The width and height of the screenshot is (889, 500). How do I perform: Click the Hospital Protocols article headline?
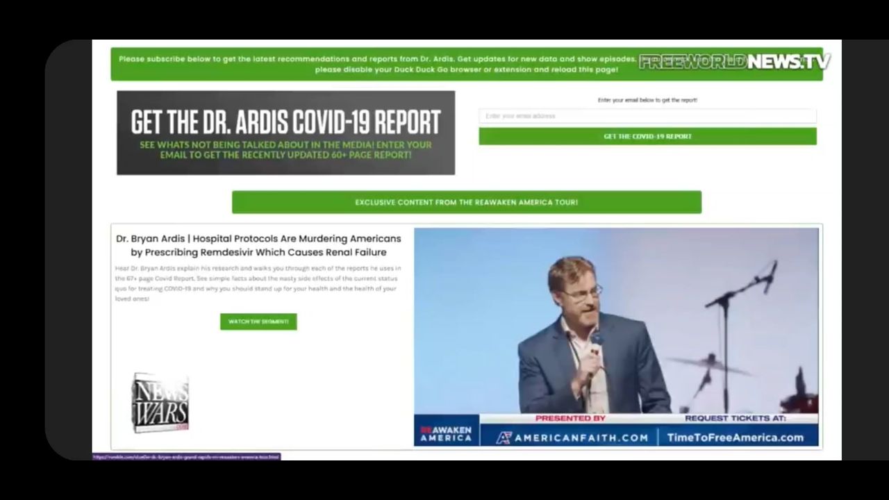pos(258,245)
